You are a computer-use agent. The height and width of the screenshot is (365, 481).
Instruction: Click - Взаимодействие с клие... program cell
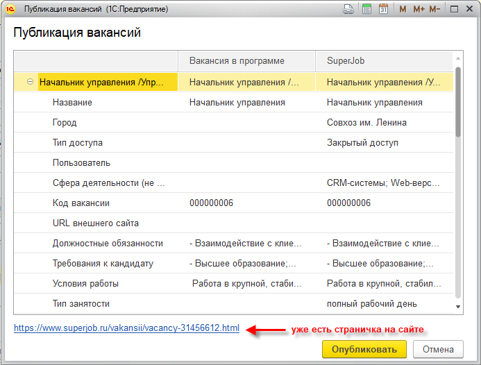point(246,244)
